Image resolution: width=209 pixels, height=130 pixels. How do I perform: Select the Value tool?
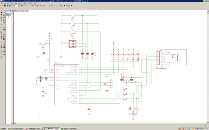4,34
